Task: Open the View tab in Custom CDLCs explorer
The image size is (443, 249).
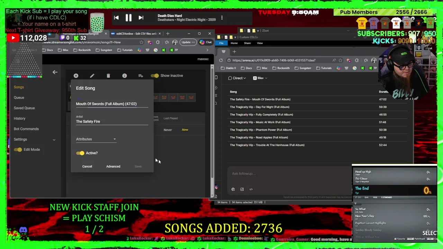Action: (260, 43)
